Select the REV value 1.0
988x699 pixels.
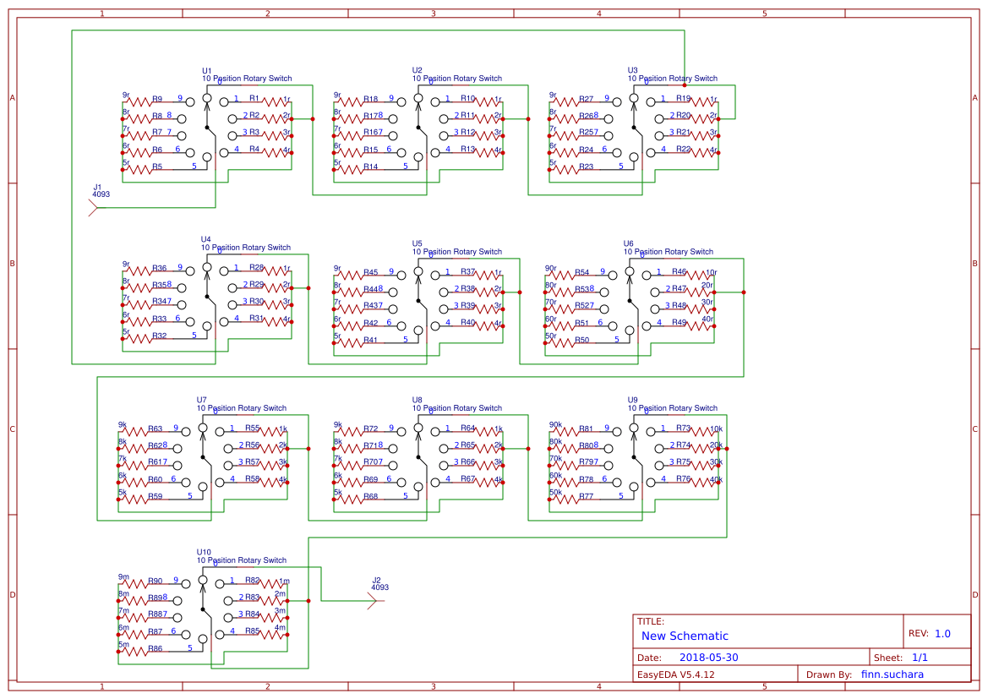(x=942, y=634)
